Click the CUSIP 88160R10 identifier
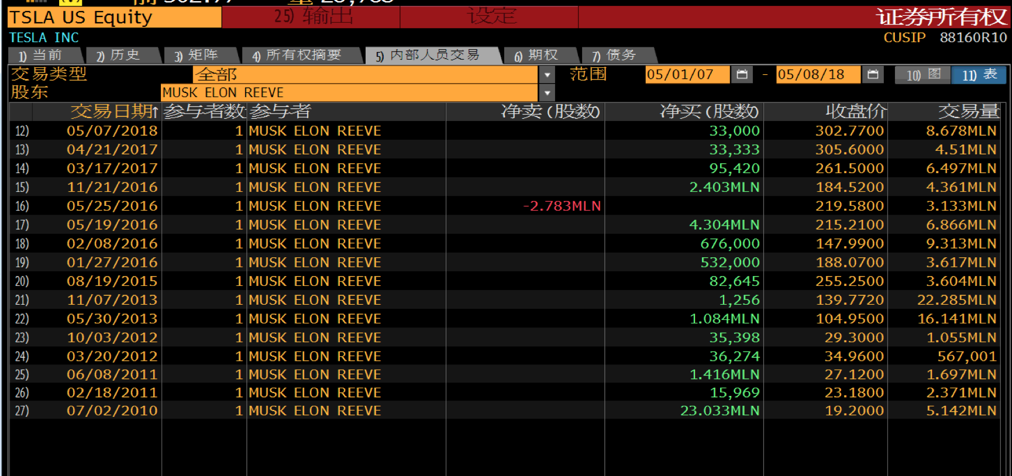 pyautogui.click(x=945, y=37)
